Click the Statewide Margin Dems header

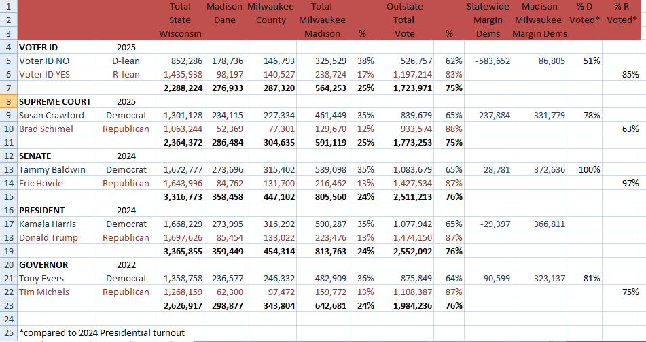[x=488, y=20]
